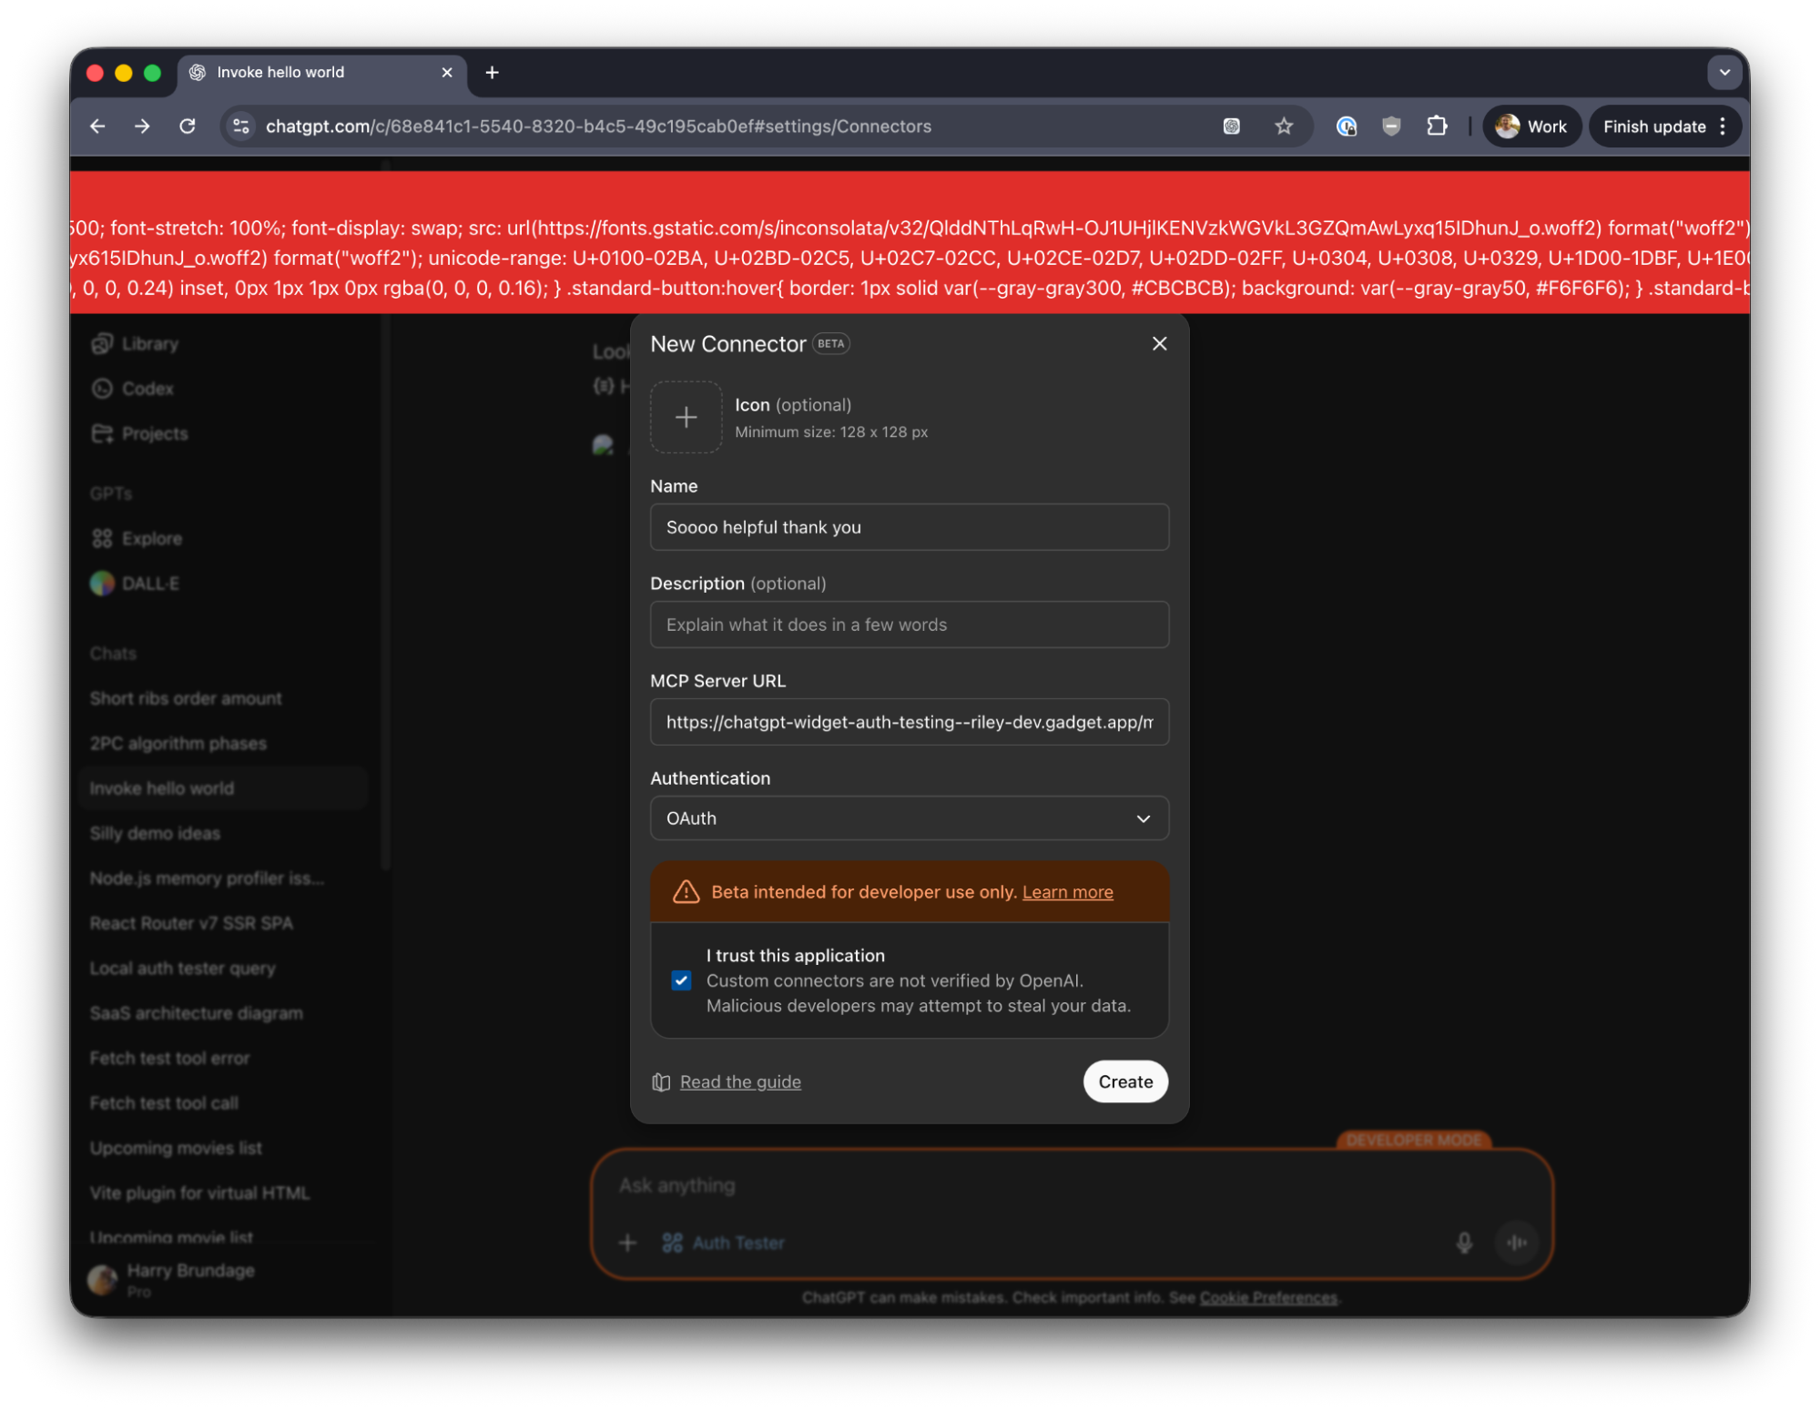Reload the current page
The image size is (1820, 1411).
coord(188,127)
